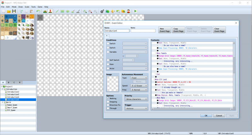Click the Zoom Out magnifier icon
Viewport: 252px width, 135px height.
tap(90, 11)
